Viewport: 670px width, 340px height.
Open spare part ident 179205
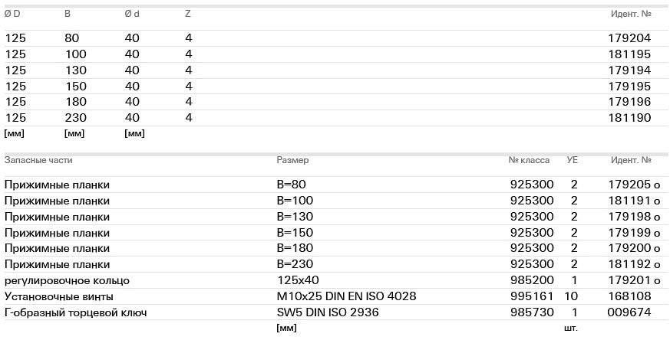630,185
